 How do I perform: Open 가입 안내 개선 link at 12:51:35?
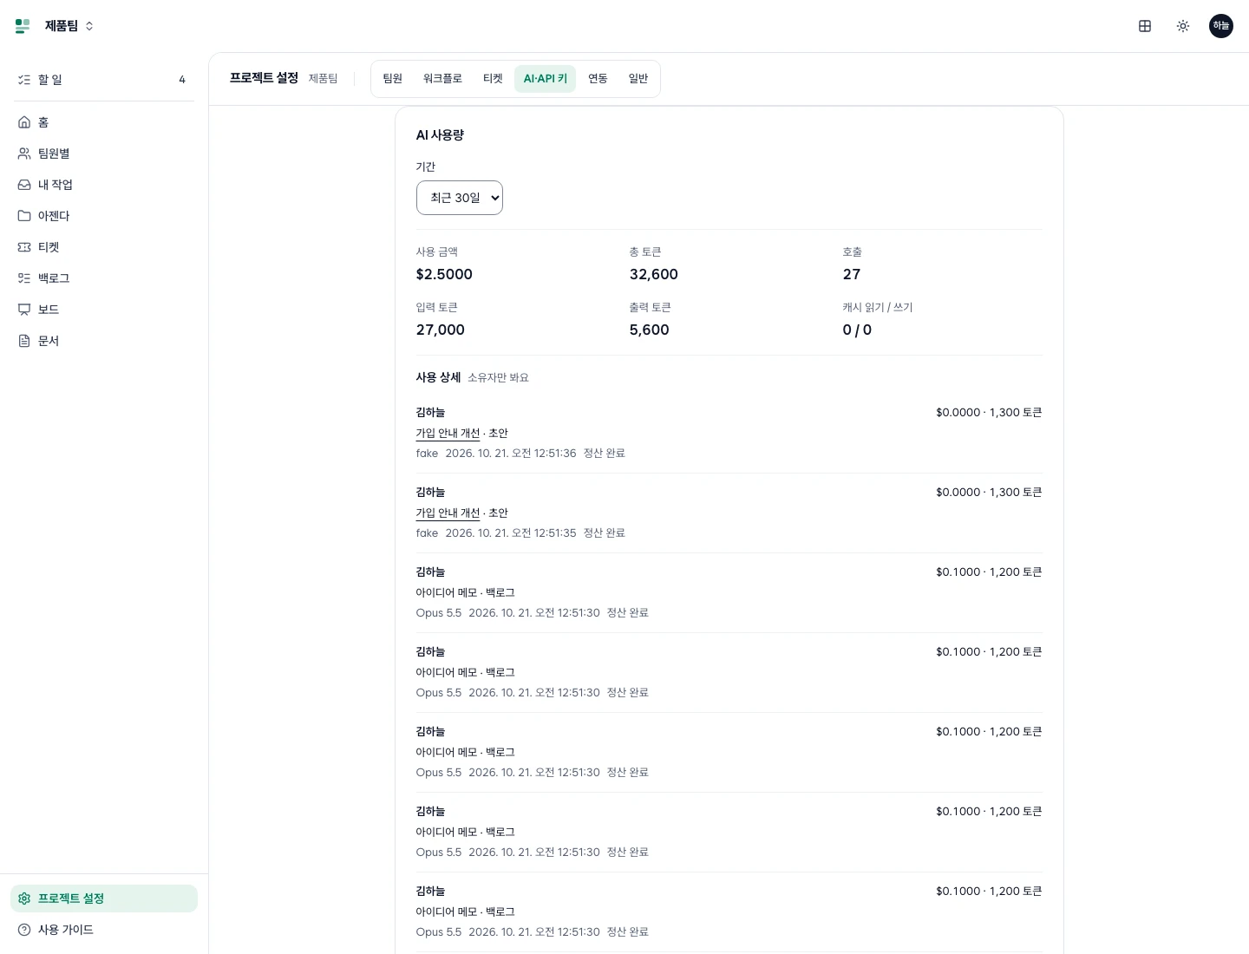click(x=448, y=513)
